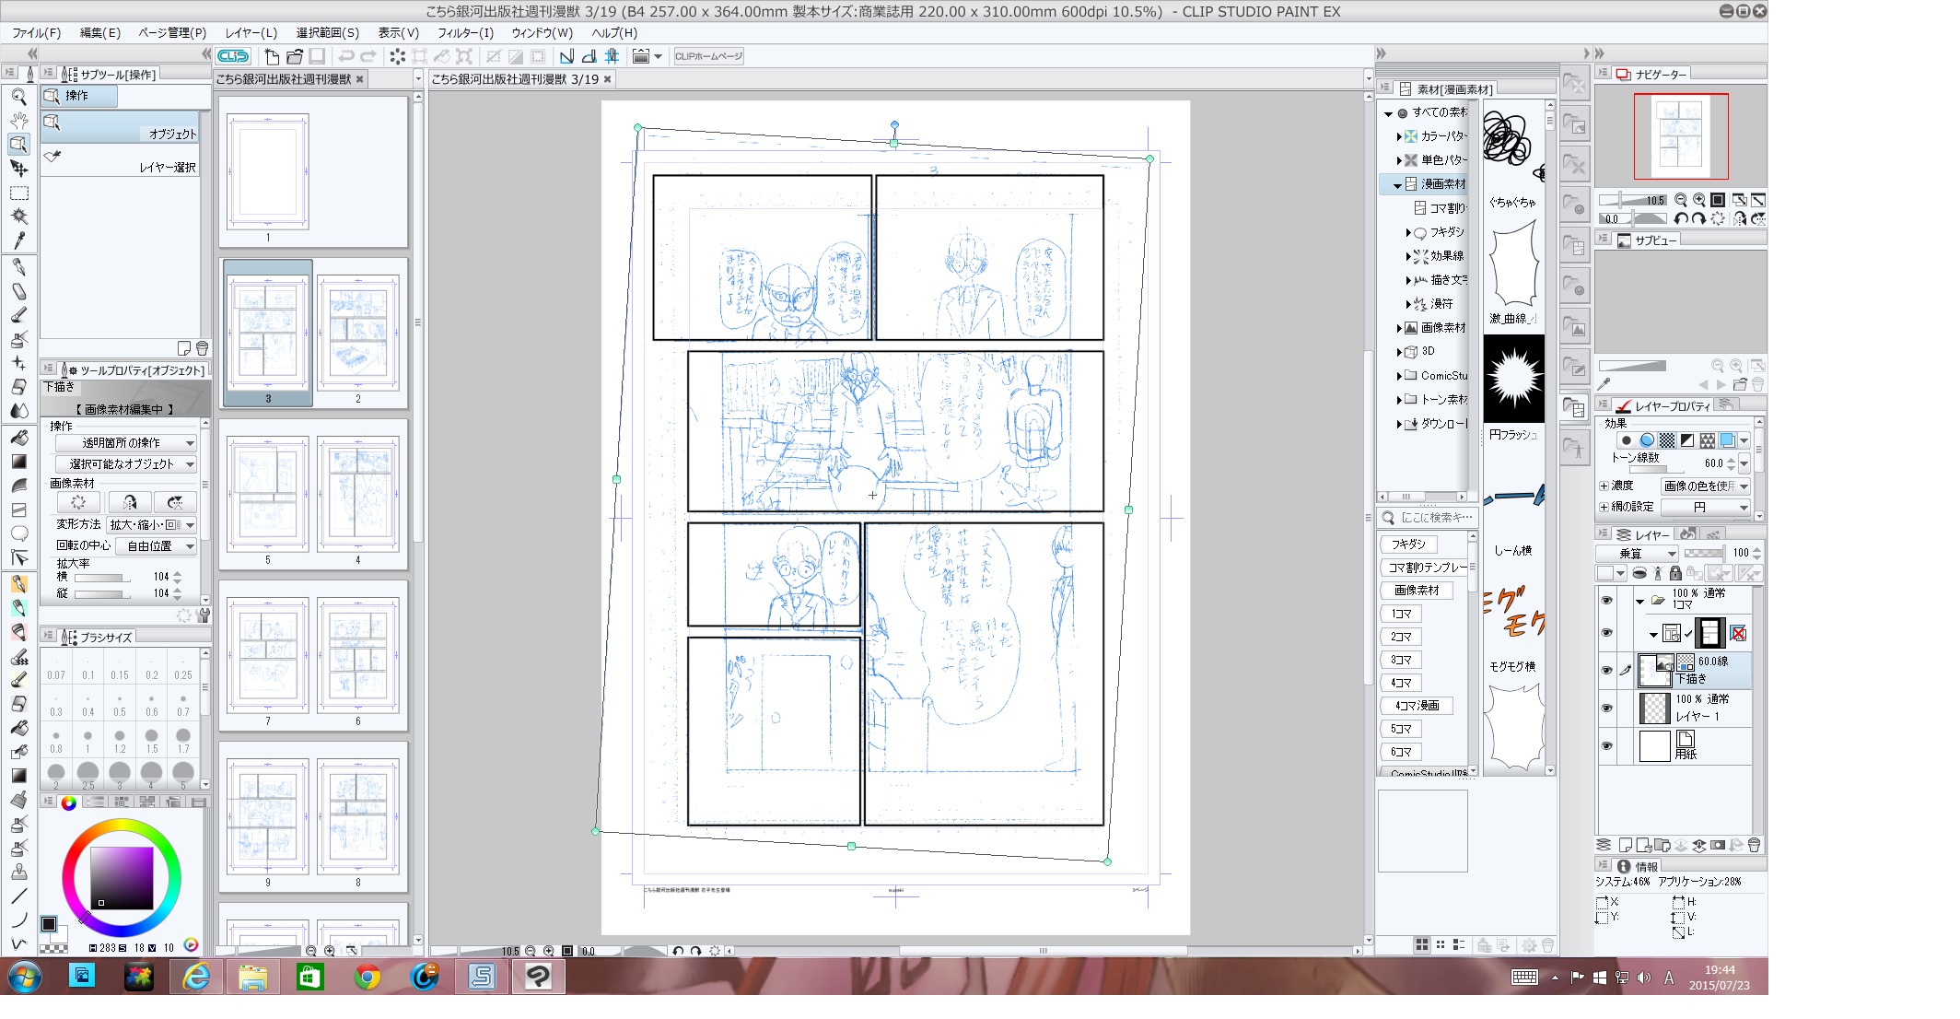Click the Lock Layer icon

coord(1674,573)
